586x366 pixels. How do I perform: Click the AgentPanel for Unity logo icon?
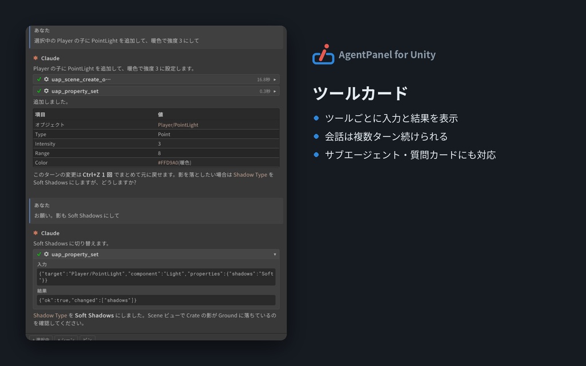pyautogui.click(x=323, y=54)
